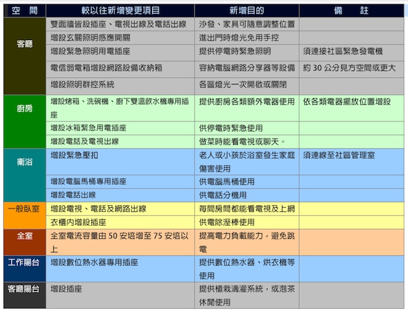Select the 增設照明群控系統 cell

click(x=83, y=84)
